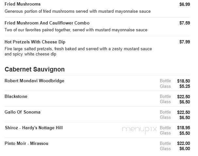Select the Fried Mushroom And Cauliflower Combo heading
198x156 pixels.
pos(47,23)
